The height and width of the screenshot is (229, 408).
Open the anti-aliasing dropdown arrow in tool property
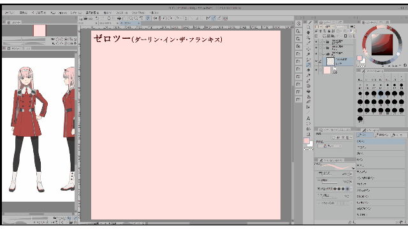pyautogui.click(x=351, y=189)
